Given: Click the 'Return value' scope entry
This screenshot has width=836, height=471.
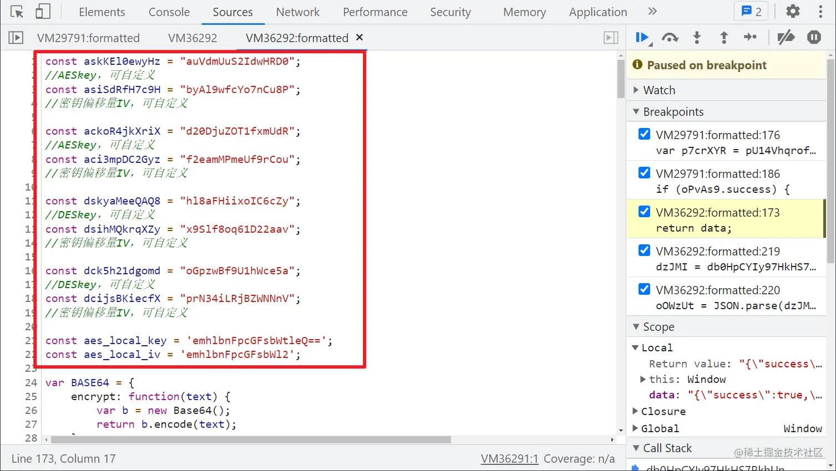Looking at the screenshot, I should pos(736,364).
